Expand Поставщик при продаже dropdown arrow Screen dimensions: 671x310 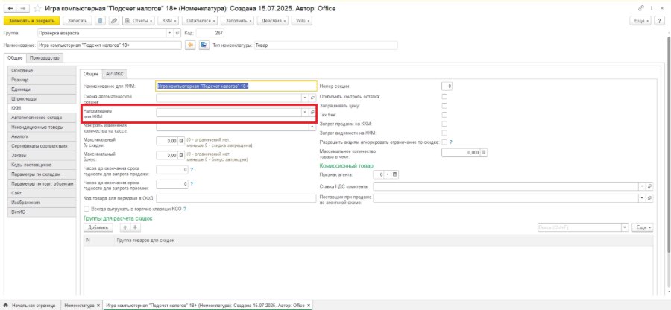tap(643, 198)
